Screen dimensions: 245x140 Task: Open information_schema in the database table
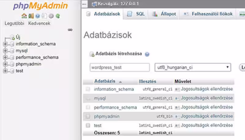(x=114, y=89)
